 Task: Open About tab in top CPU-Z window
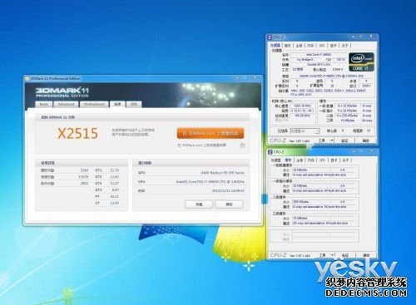click(344, 46)
